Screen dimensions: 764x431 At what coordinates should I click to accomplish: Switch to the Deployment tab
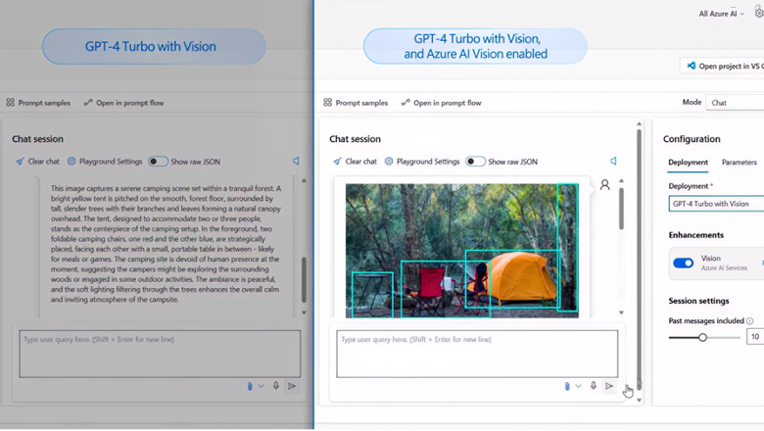pos(688,163)
